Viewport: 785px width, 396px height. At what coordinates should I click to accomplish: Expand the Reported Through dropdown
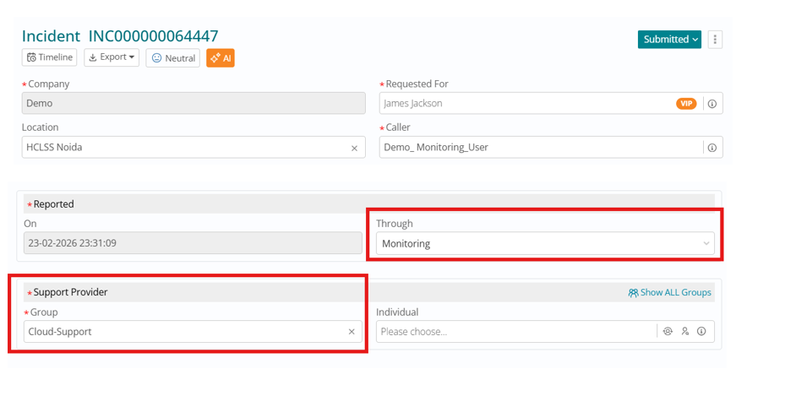(706, 244)
